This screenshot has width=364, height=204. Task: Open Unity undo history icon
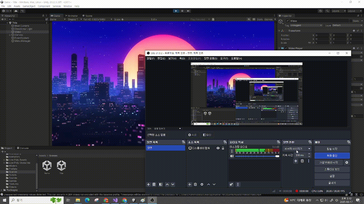(321, 11)
